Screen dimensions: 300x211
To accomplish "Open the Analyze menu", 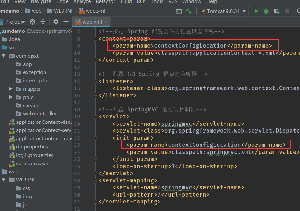I will [82, 2].
